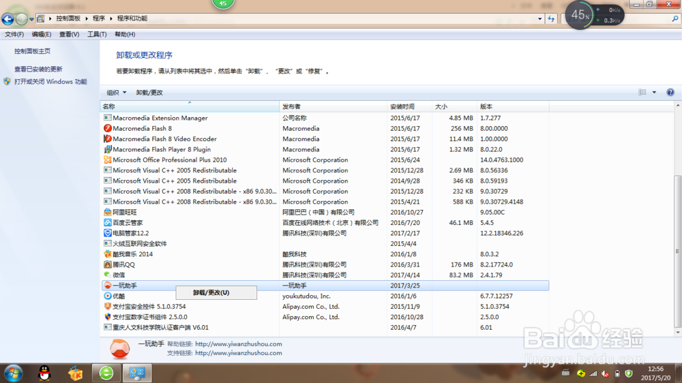This screenshot has width=682, height=383.
Task: Click the Control Panel taskbar button
Action: (138, 373)
